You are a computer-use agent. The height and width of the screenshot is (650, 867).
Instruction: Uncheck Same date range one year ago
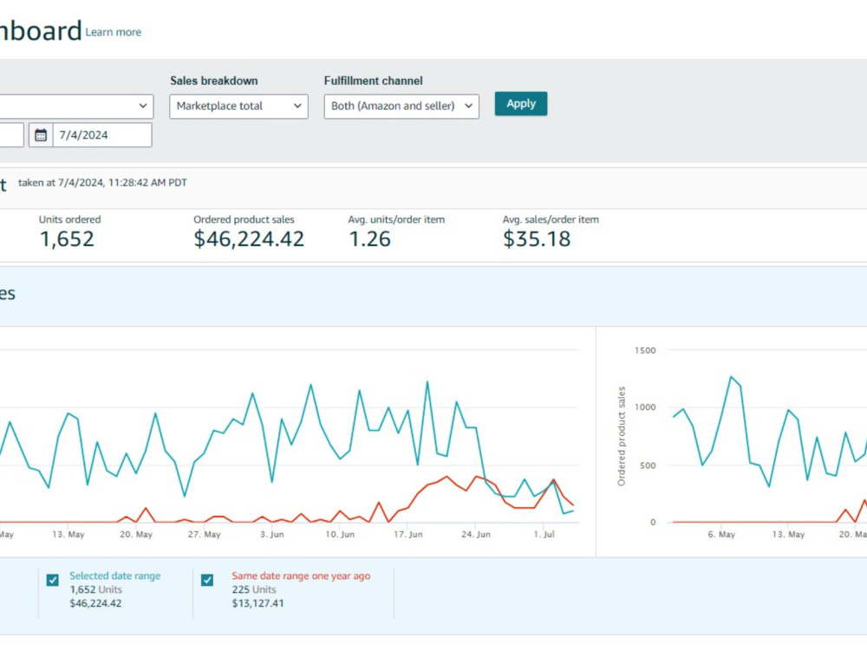click(207, 580)
